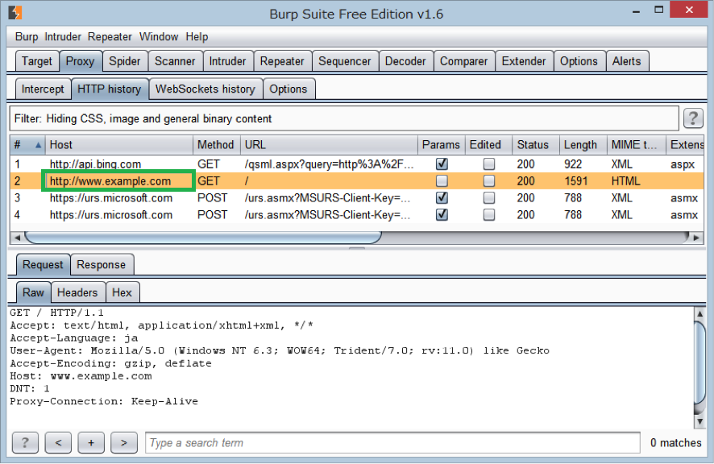
Task: Toggle Edited checkbox for www.example.com row
Action: tap(488, 181)
